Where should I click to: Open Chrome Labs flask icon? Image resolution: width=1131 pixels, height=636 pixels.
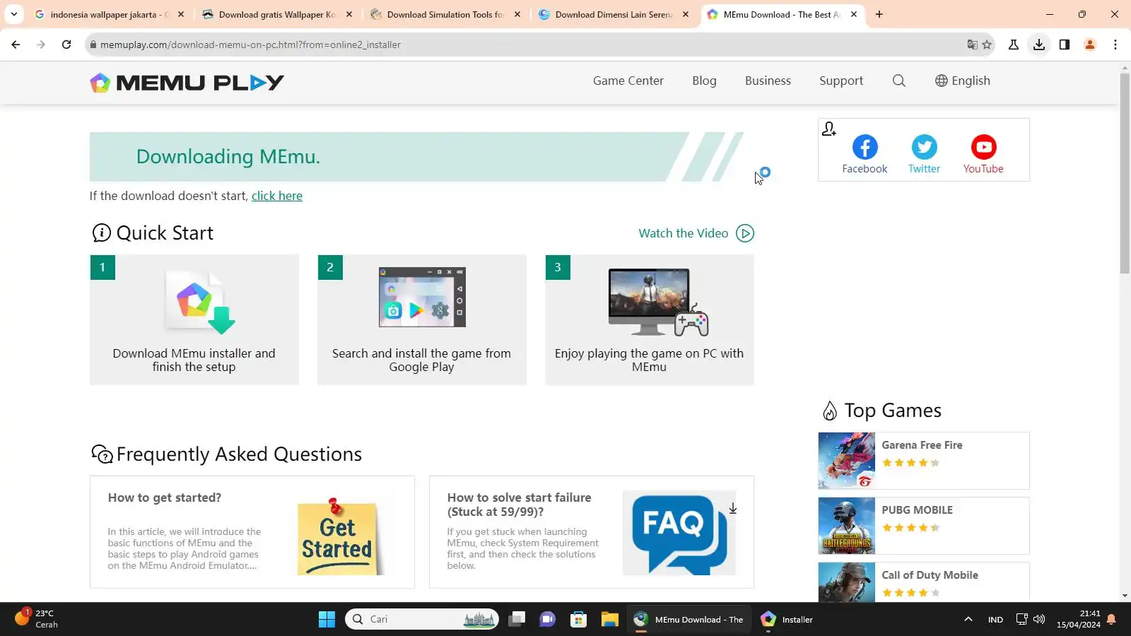(1014, 45)
